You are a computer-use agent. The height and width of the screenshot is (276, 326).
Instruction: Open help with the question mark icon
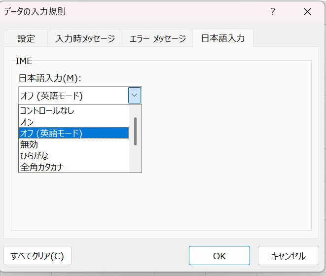(x=273, y=12)
